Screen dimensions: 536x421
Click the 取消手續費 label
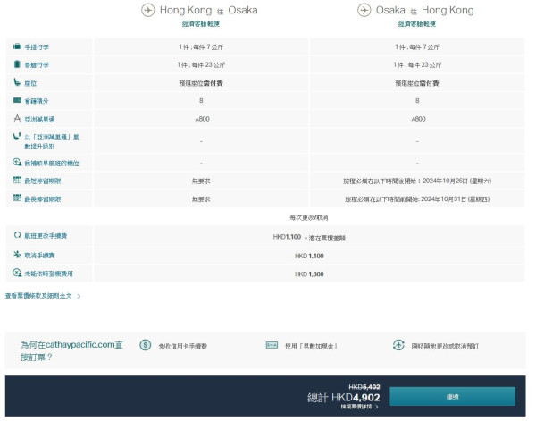click(39, 255)
